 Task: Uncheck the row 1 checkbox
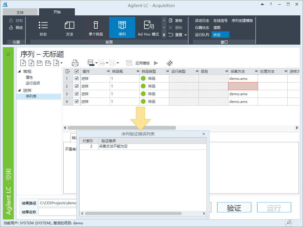(77, 78)
